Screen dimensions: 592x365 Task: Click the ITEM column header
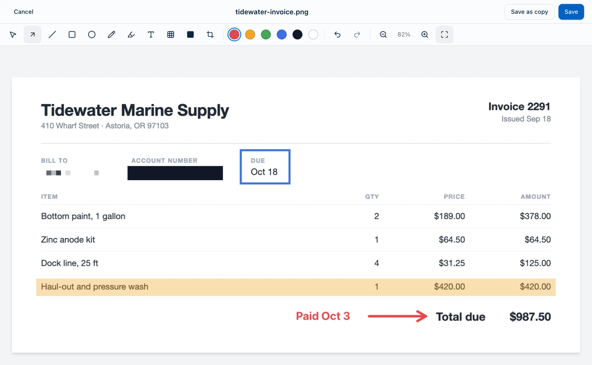49,197
